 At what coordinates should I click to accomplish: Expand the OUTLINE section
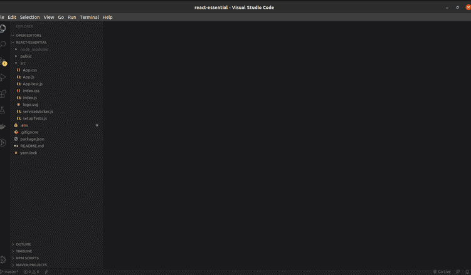[x=56, y=244]
